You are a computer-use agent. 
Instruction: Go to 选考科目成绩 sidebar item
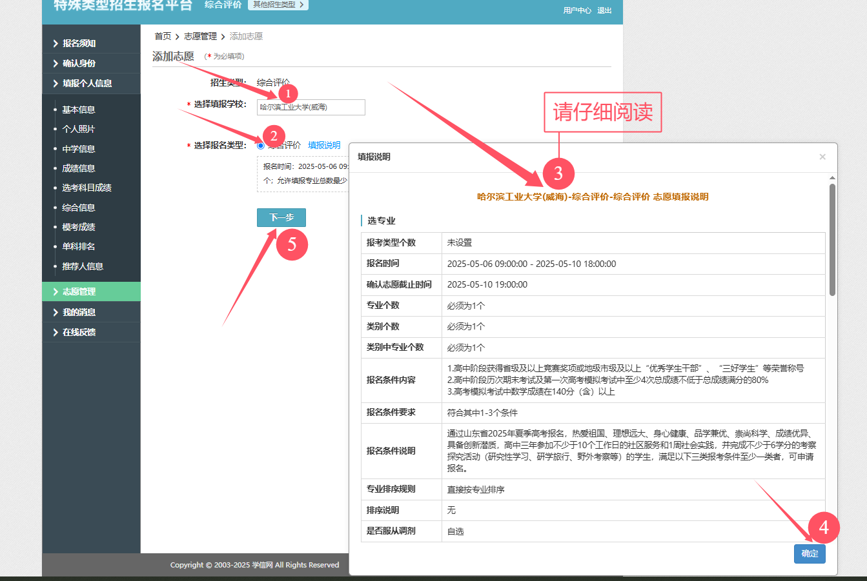[87, 188]
